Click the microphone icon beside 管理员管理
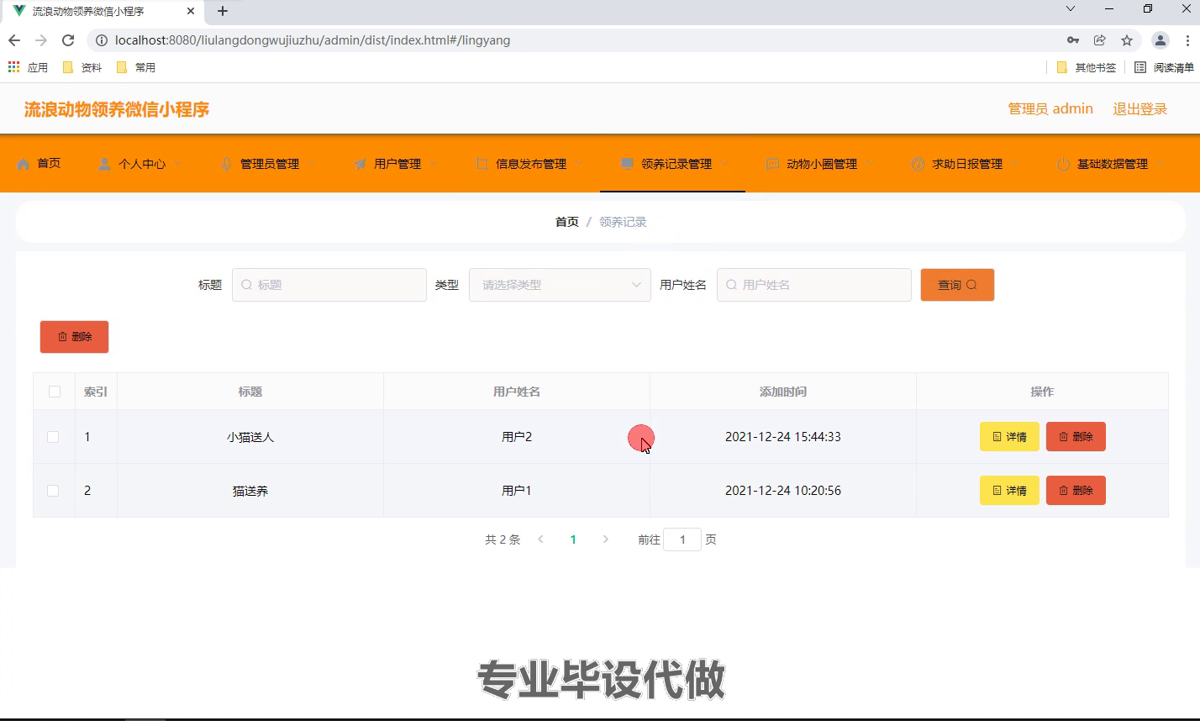The height and width of the screenshot is (721, 1200). 226,164
